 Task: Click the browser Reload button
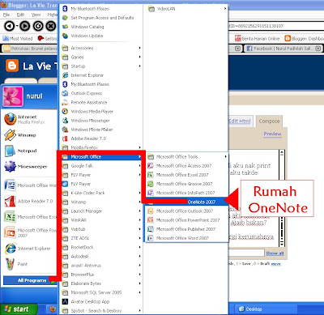[38, 26]
